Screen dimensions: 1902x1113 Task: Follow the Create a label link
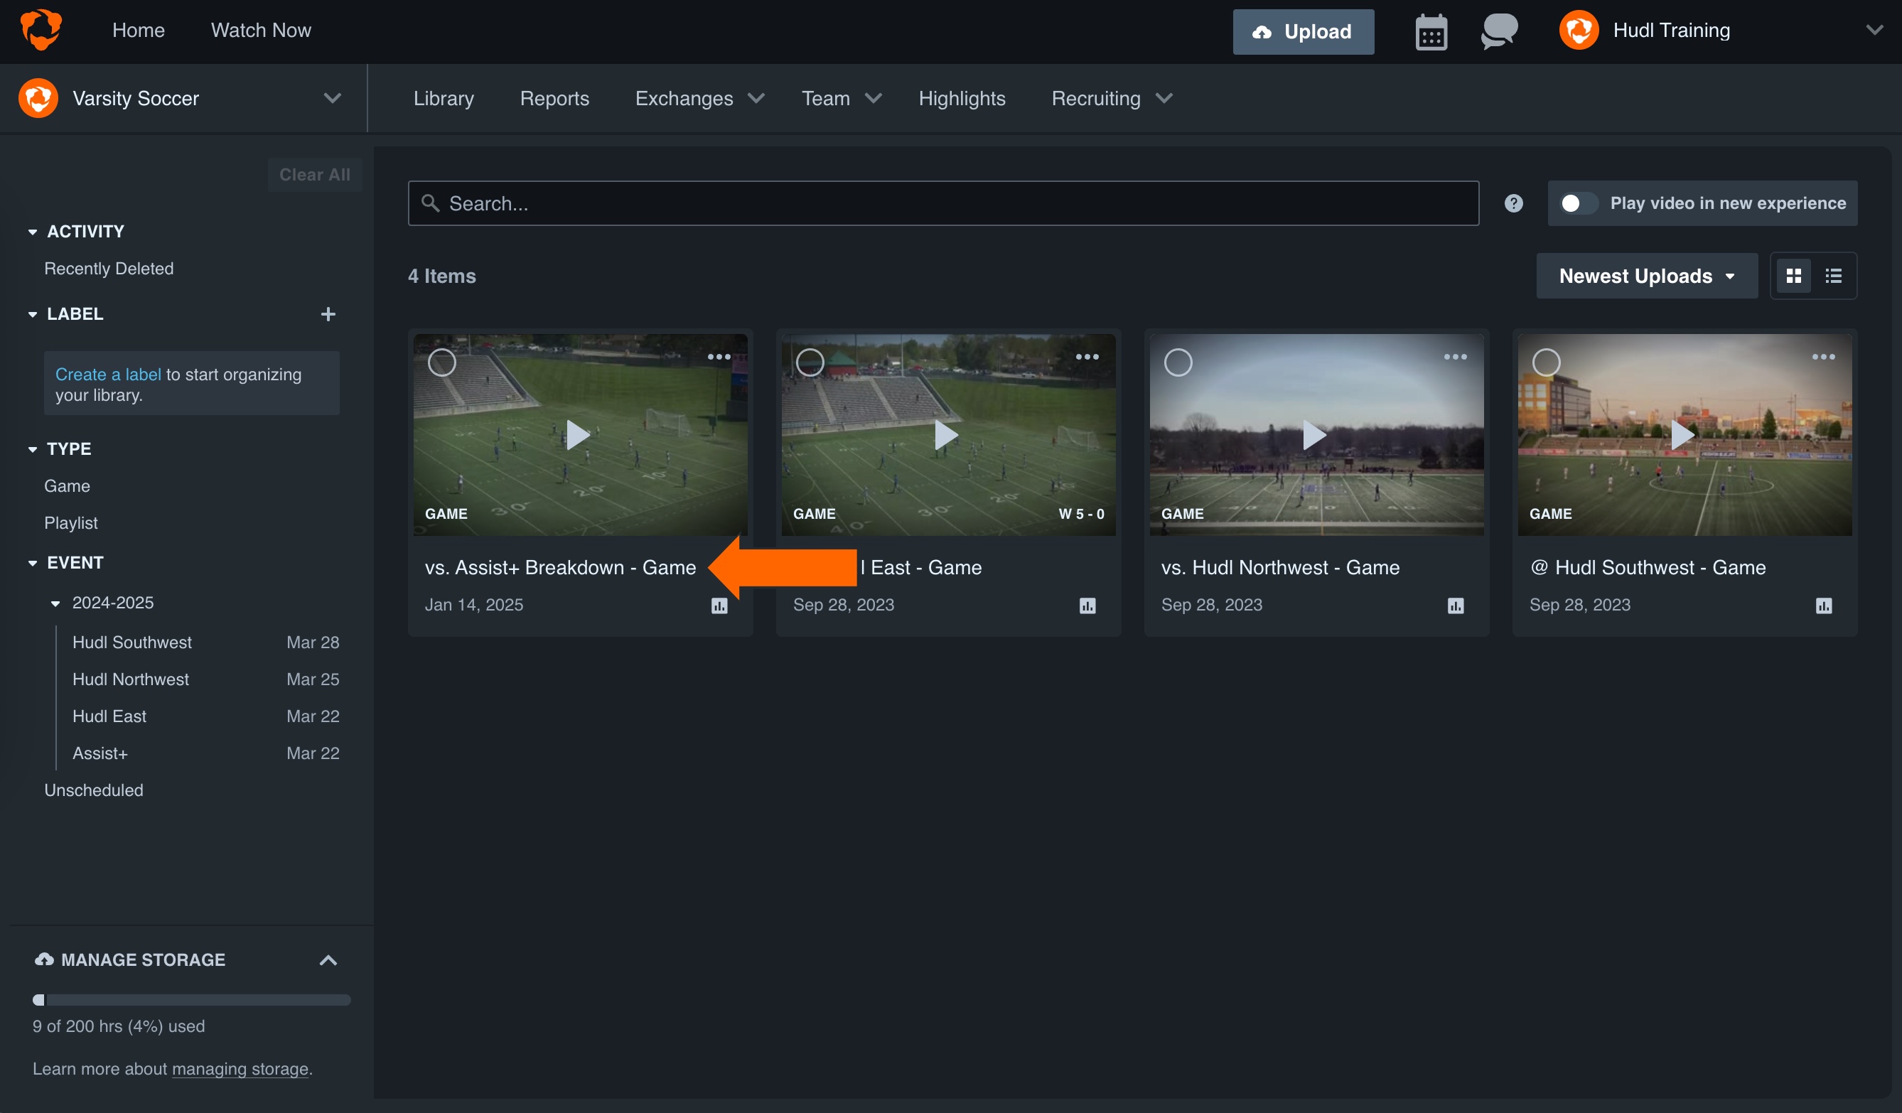[x=108, y=375]
